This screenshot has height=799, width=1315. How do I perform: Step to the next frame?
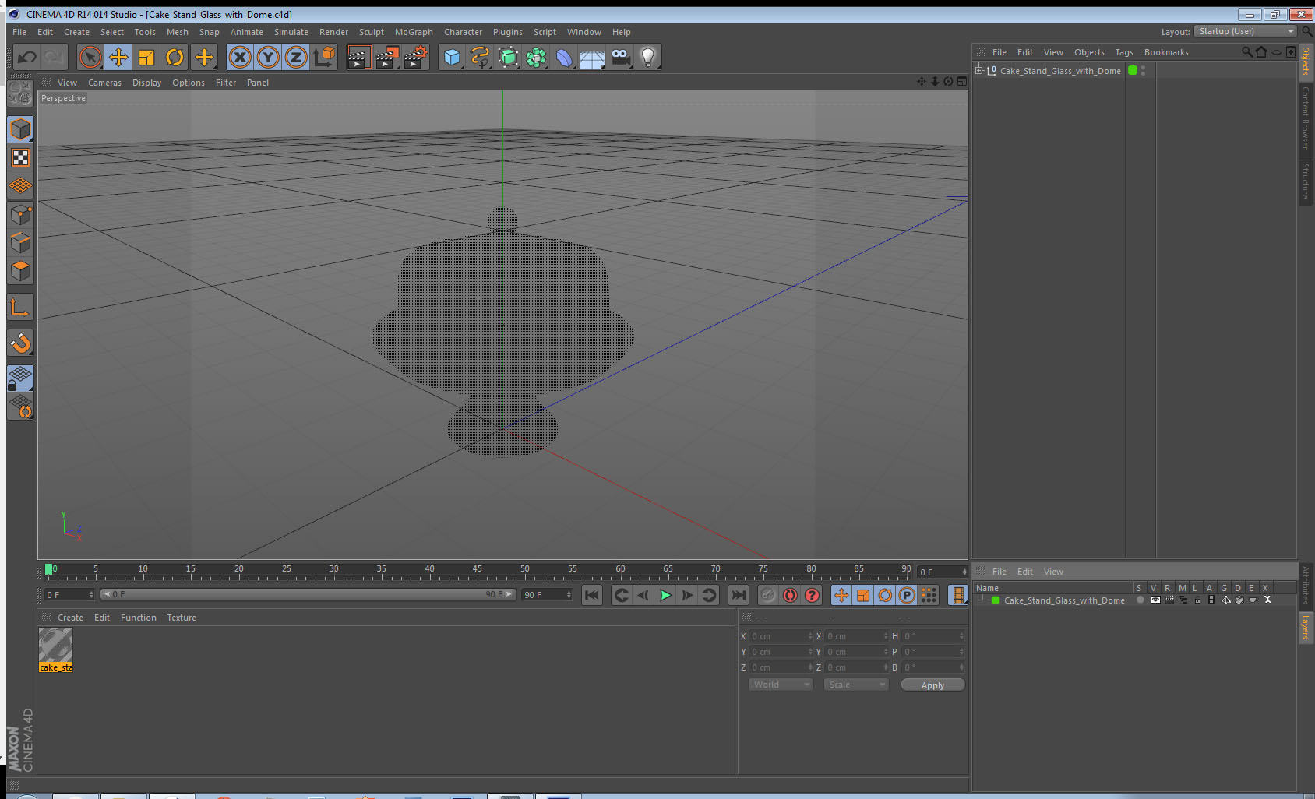[687, 595]
